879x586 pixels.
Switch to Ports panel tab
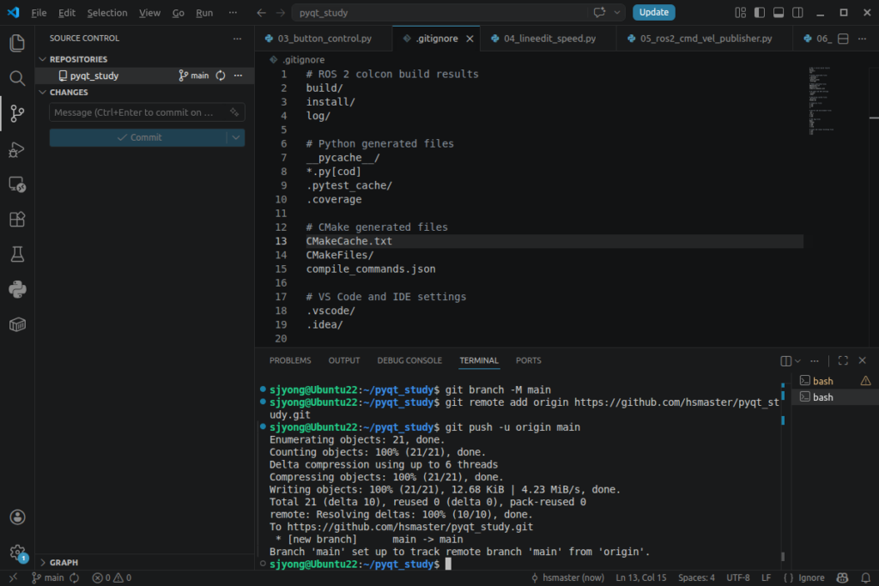click(528, 361)
